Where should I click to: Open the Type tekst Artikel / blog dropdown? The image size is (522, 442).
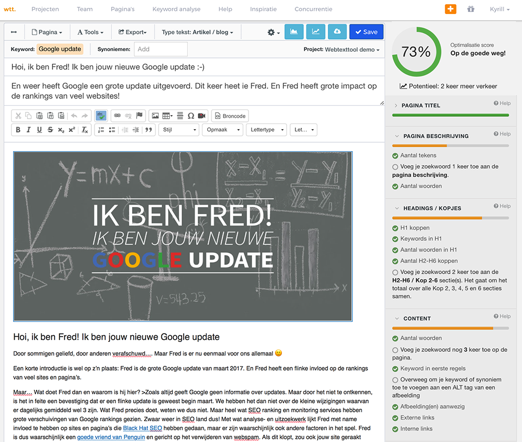(197, 32)
